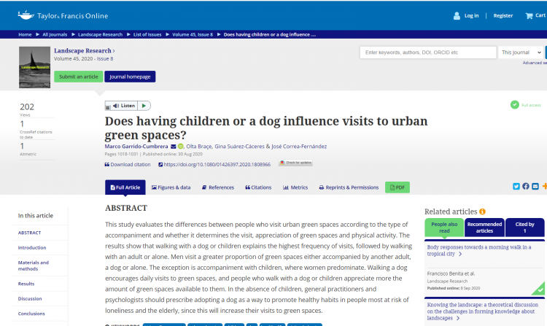
Task: Click the author email envelope icon
Action: 173,146
